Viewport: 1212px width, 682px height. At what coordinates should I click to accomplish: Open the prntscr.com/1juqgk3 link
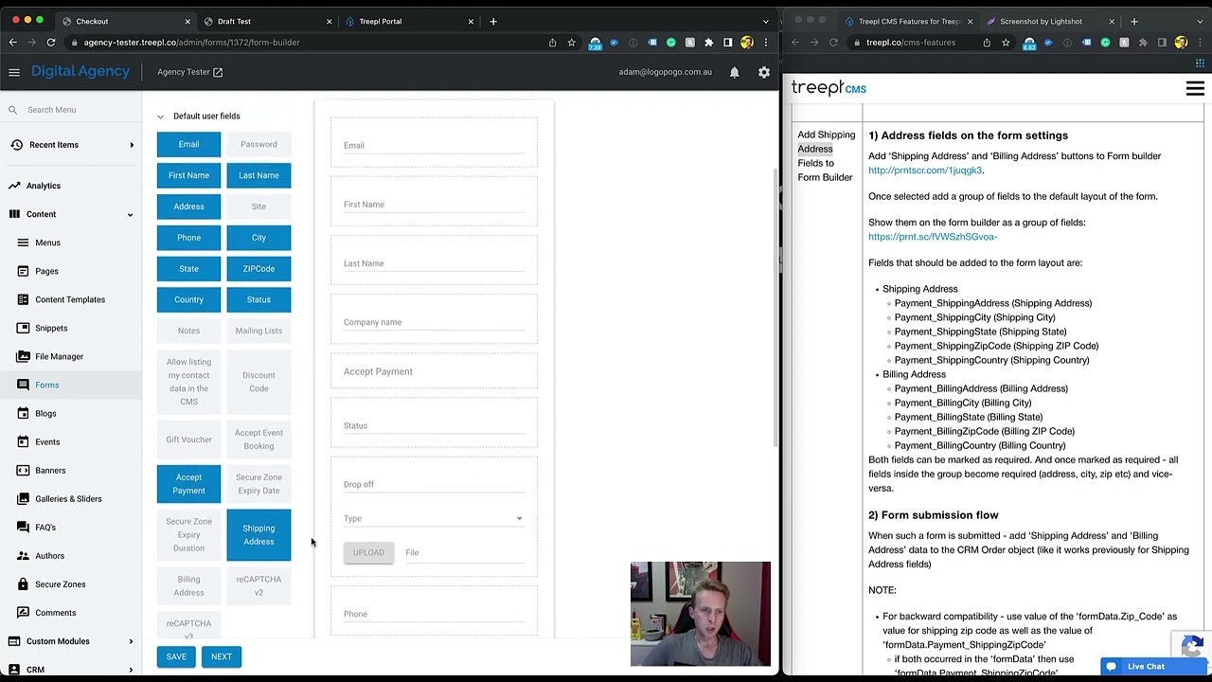[925, 170]
